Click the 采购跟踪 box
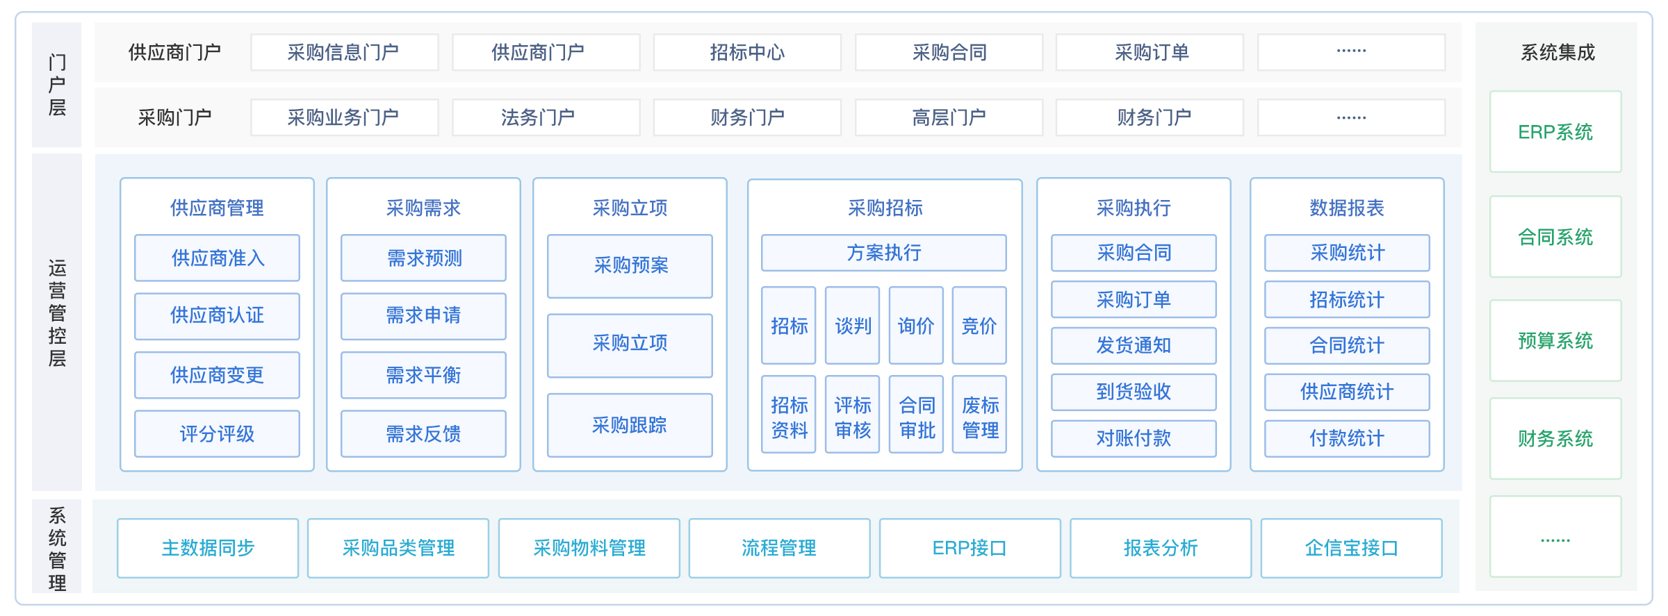The image size is (1668, 616). pyautogui.click(x=630, y=425)
